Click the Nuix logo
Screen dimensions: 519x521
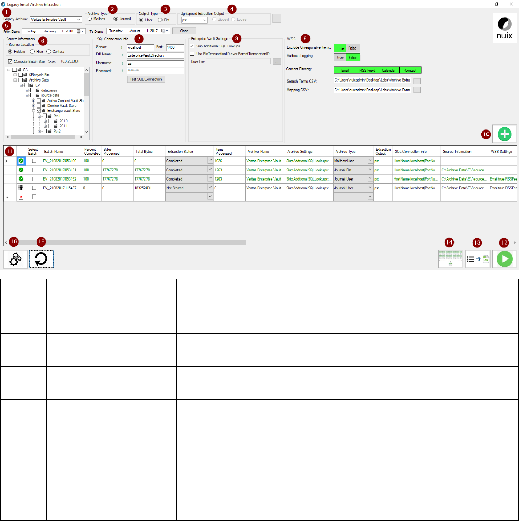pos(505,28)
